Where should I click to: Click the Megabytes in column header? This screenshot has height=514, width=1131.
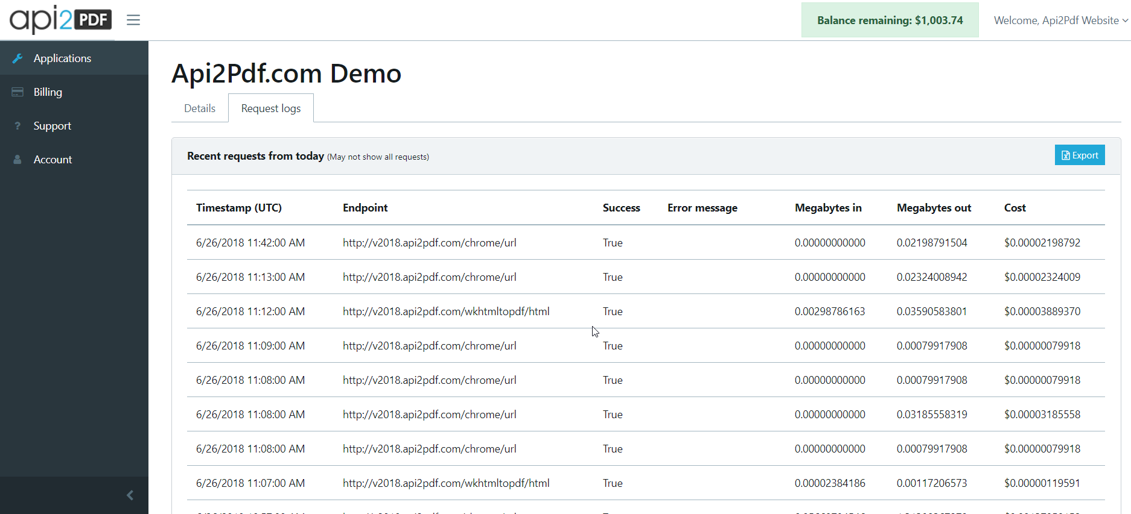pos(828,208)
